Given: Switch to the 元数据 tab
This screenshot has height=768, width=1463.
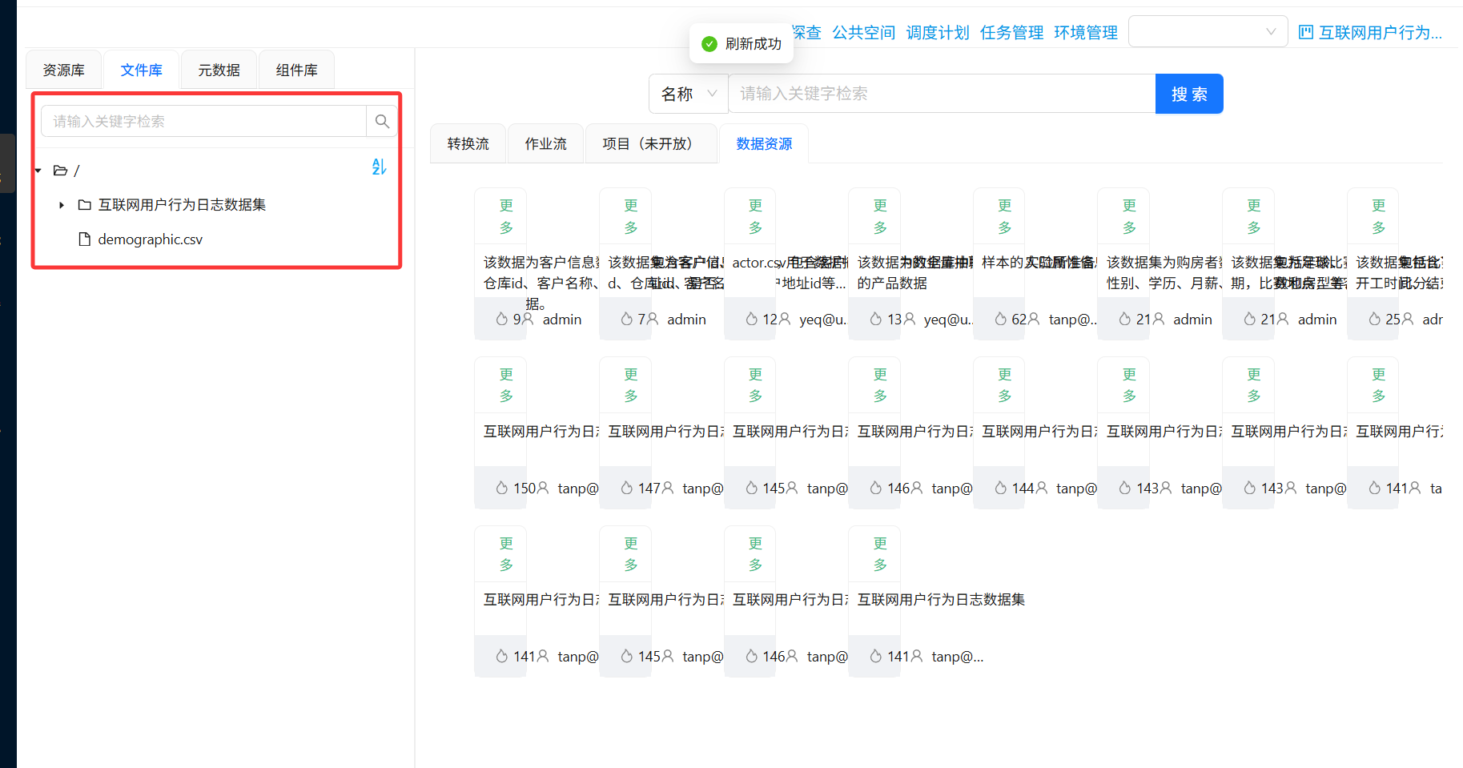Looking at the screenshot, I should [x=219, y=70].
